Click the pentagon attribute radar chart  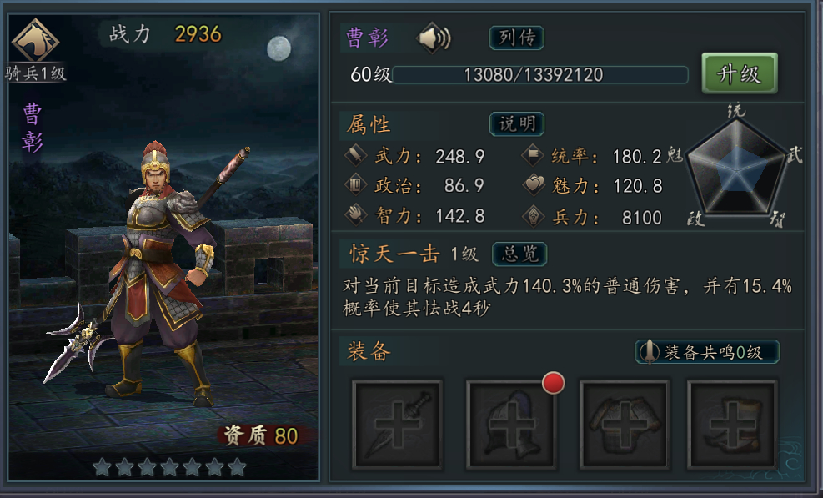[x=737, y=167]
